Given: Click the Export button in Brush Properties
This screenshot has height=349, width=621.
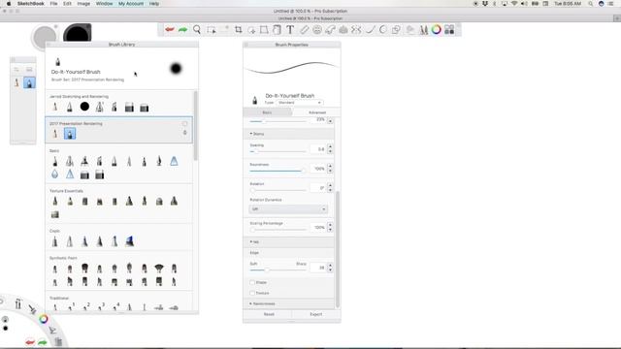Looking at the screenshot, I should [x=316, y=314].
